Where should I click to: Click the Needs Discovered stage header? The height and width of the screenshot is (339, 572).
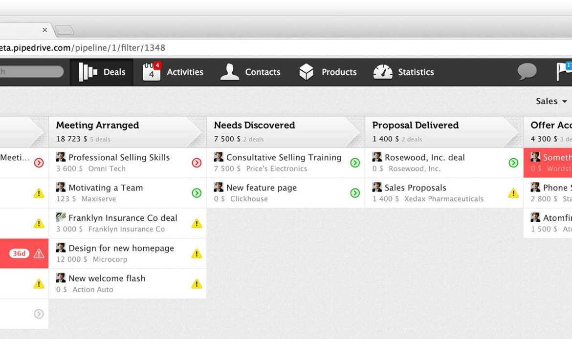(286, 132)
